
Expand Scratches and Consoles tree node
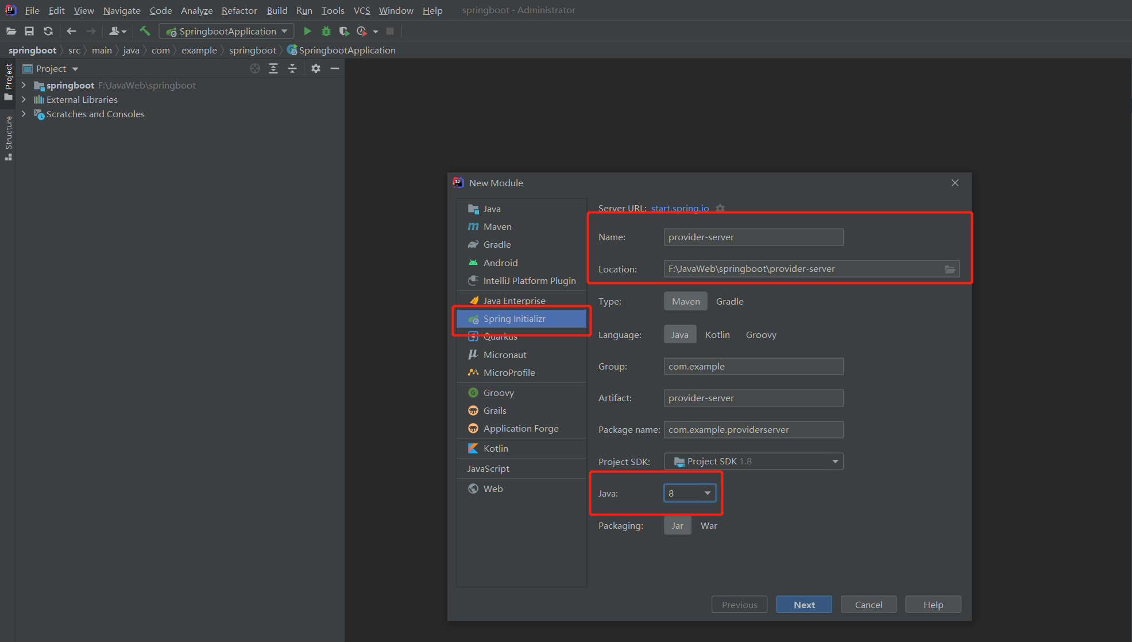coord(24,114)
